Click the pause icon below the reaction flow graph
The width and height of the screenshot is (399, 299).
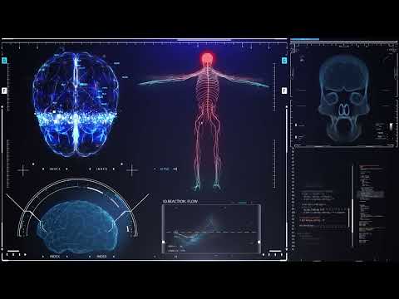coord(175,257)
